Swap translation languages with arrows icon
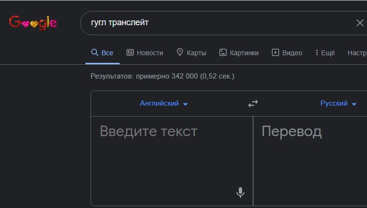Viewport: 367px width, 208px height. 253,104
